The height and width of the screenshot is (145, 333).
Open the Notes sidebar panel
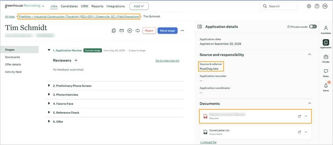(x=326, y=73)
